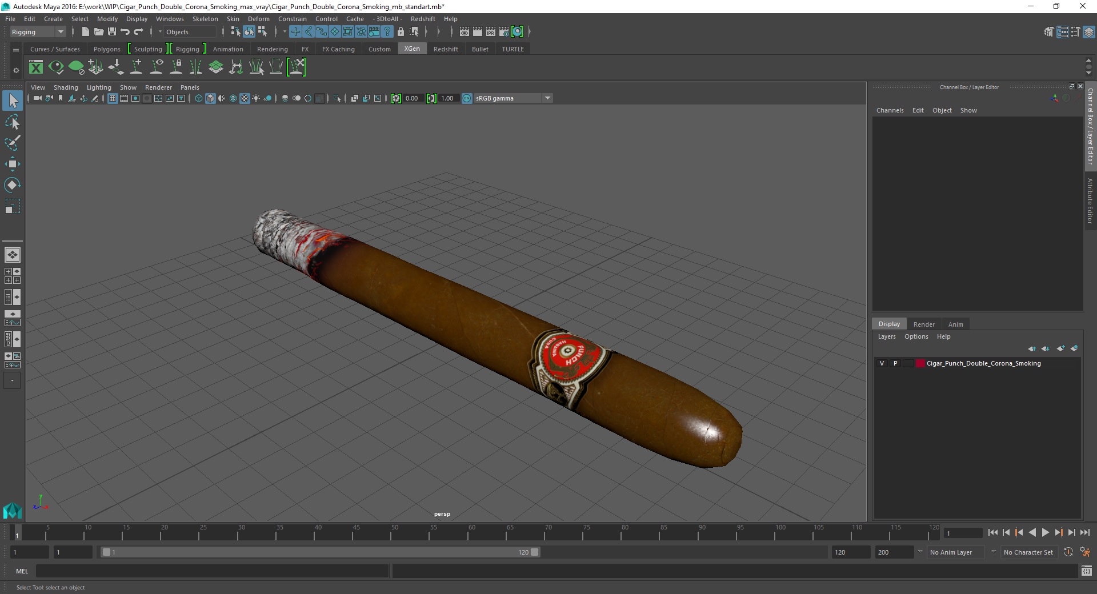Toggle use all lights in viewport
This screenshot has width=1097, height=594.
coord(256,98)
